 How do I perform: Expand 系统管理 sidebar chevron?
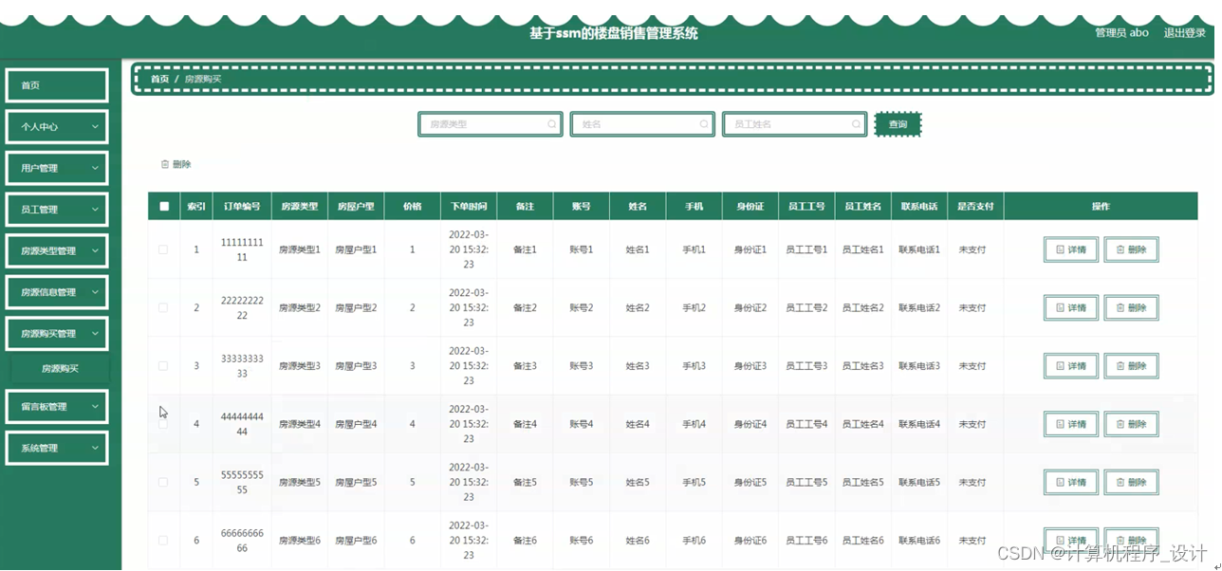95,448
